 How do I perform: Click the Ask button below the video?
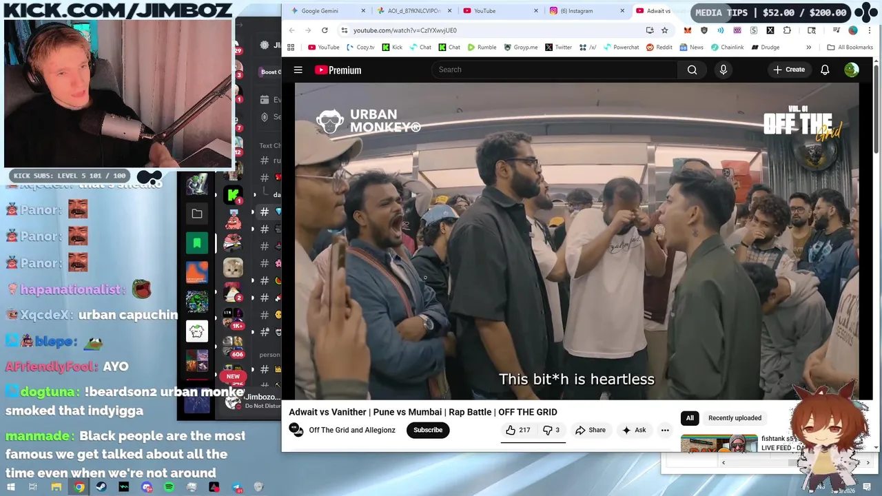pyautogui.click(x=634, y=430)
